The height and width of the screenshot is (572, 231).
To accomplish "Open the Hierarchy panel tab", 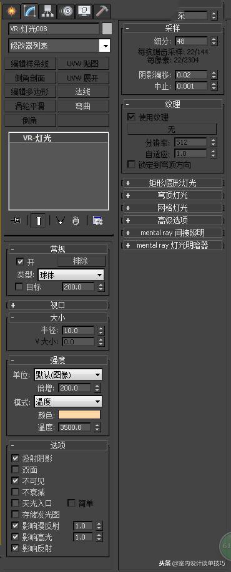I will coord(47,11).
